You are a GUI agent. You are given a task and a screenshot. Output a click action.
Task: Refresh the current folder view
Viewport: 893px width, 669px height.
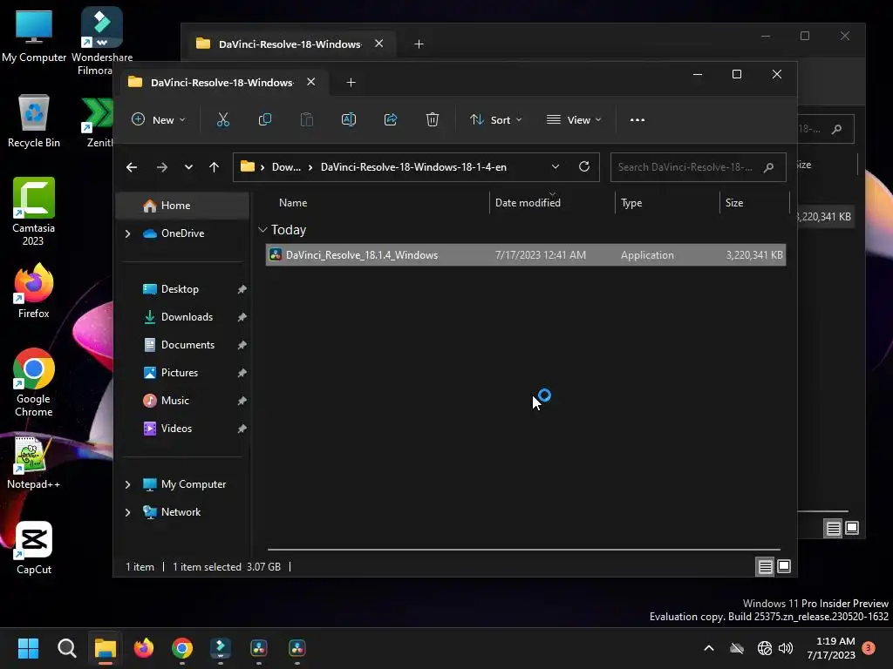583,166
